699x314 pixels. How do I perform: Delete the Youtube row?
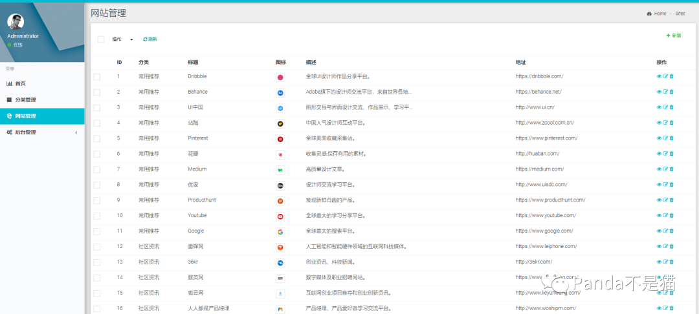coord(671,216)
